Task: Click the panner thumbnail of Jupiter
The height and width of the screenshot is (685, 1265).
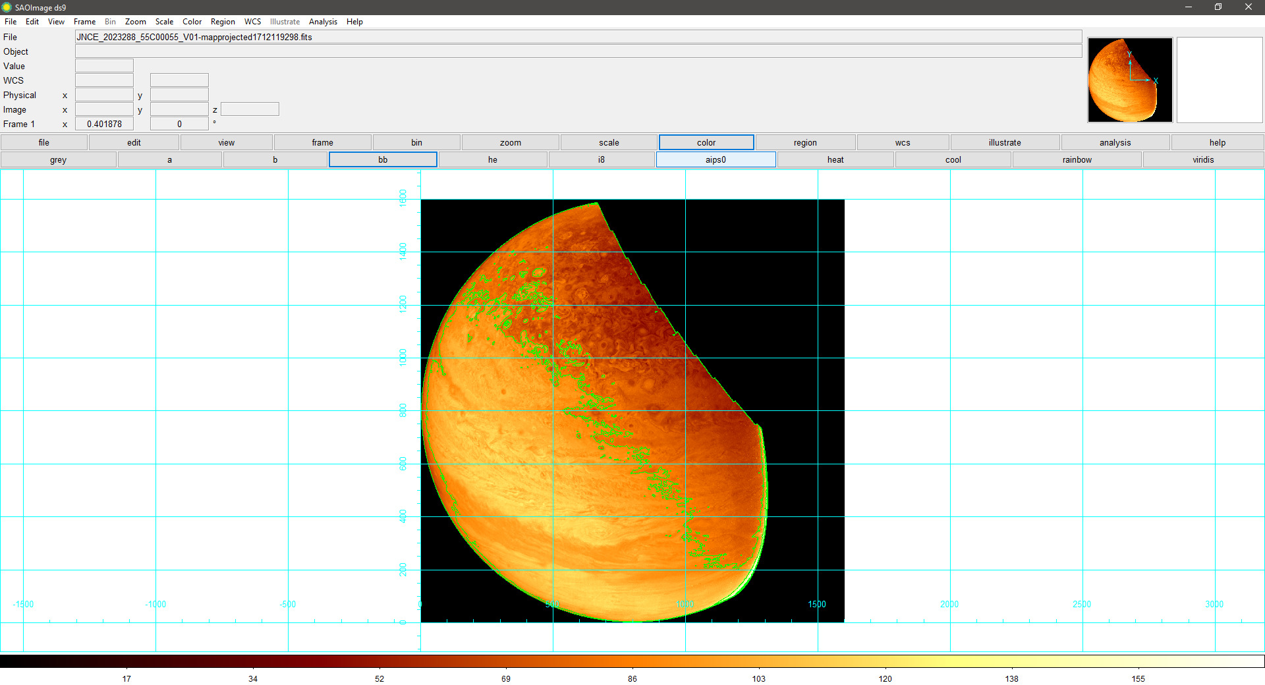Action: (x=1129, y=80)
